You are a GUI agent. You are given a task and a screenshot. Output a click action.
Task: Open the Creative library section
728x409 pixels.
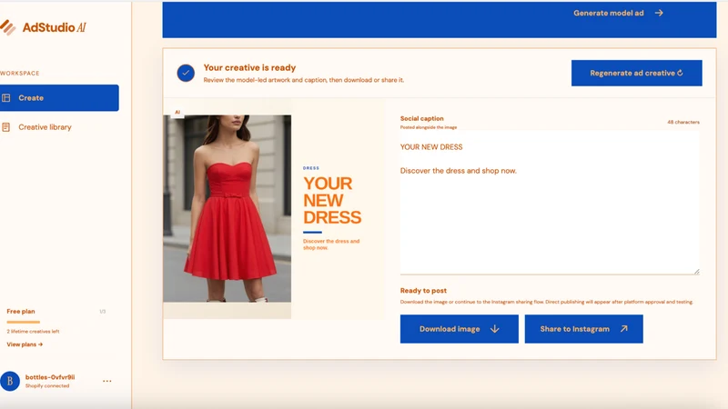point(45,127)
